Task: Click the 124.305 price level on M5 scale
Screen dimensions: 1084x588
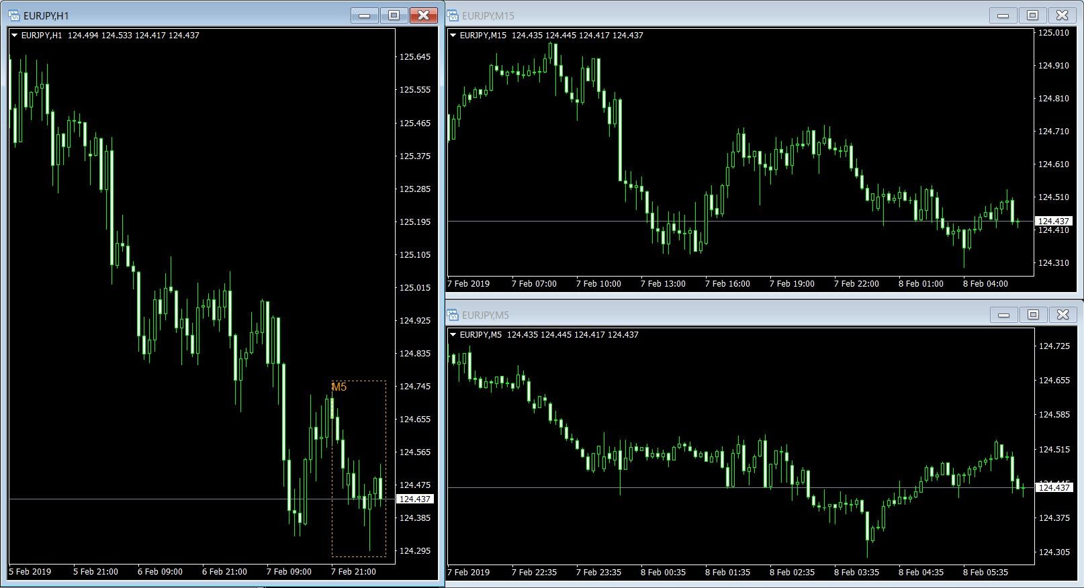Action: 1054,552
